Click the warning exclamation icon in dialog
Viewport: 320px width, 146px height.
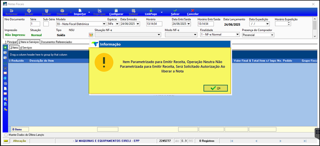pos(104,62)
